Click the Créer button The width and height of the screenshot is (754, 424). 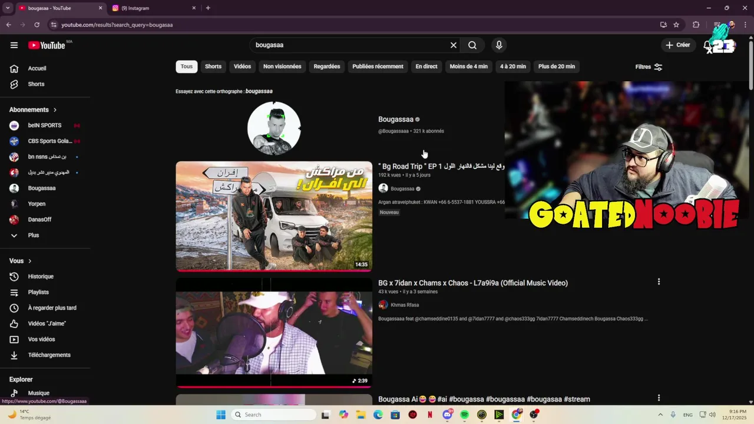click(x=677, y=45)
